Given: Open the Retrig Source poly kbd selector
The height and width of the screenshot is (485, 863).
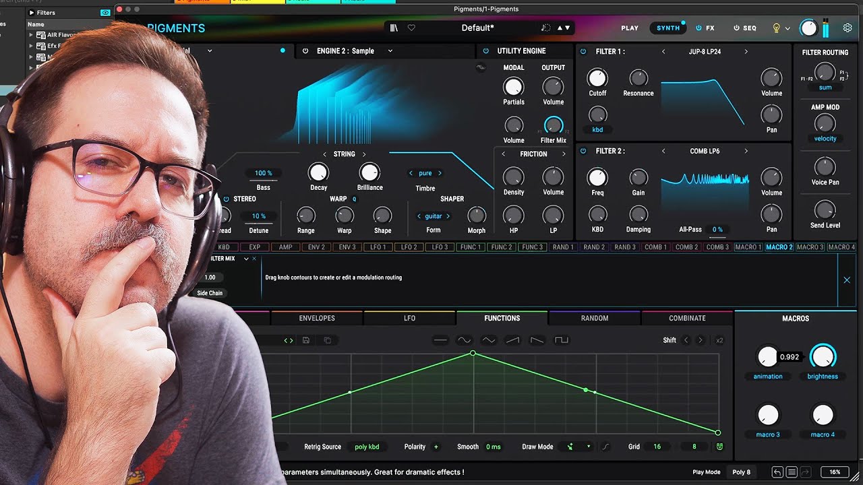Looking at the screenshot, I should [367, 447].
